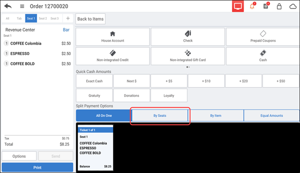Check cloud sync status icon
Image resolution: width=300 pixels, height=173 pixels.
[x=293, y=6]
